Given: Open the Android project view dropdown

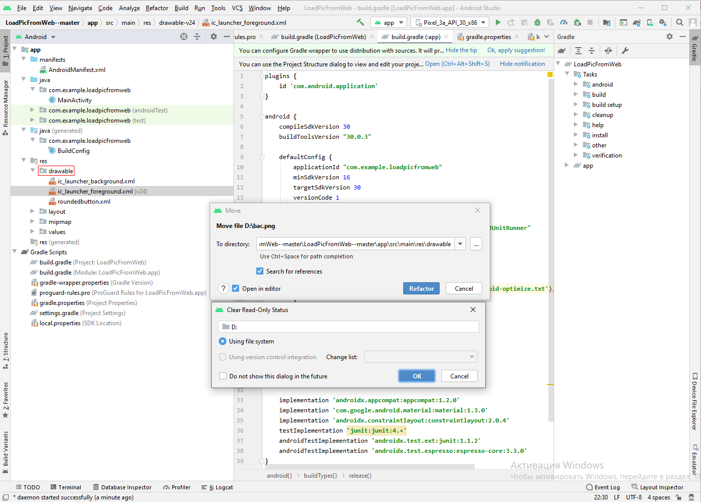Looking at the screenshot, I should point(35,36).
